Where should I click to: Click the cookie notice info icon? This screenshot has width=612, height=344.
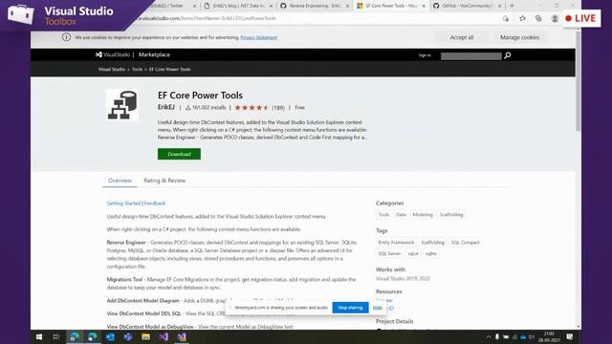tap(66, 37)
